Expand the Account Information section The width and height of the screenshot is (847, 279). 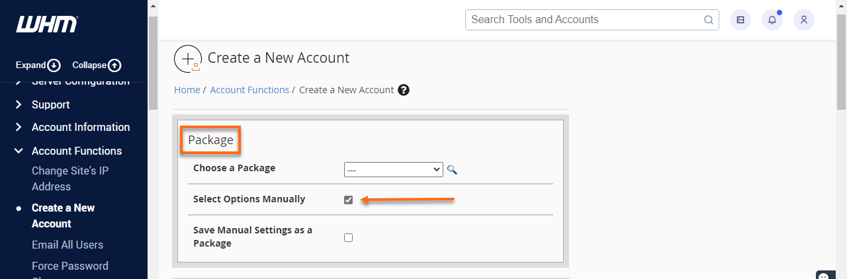coord(81,127)
